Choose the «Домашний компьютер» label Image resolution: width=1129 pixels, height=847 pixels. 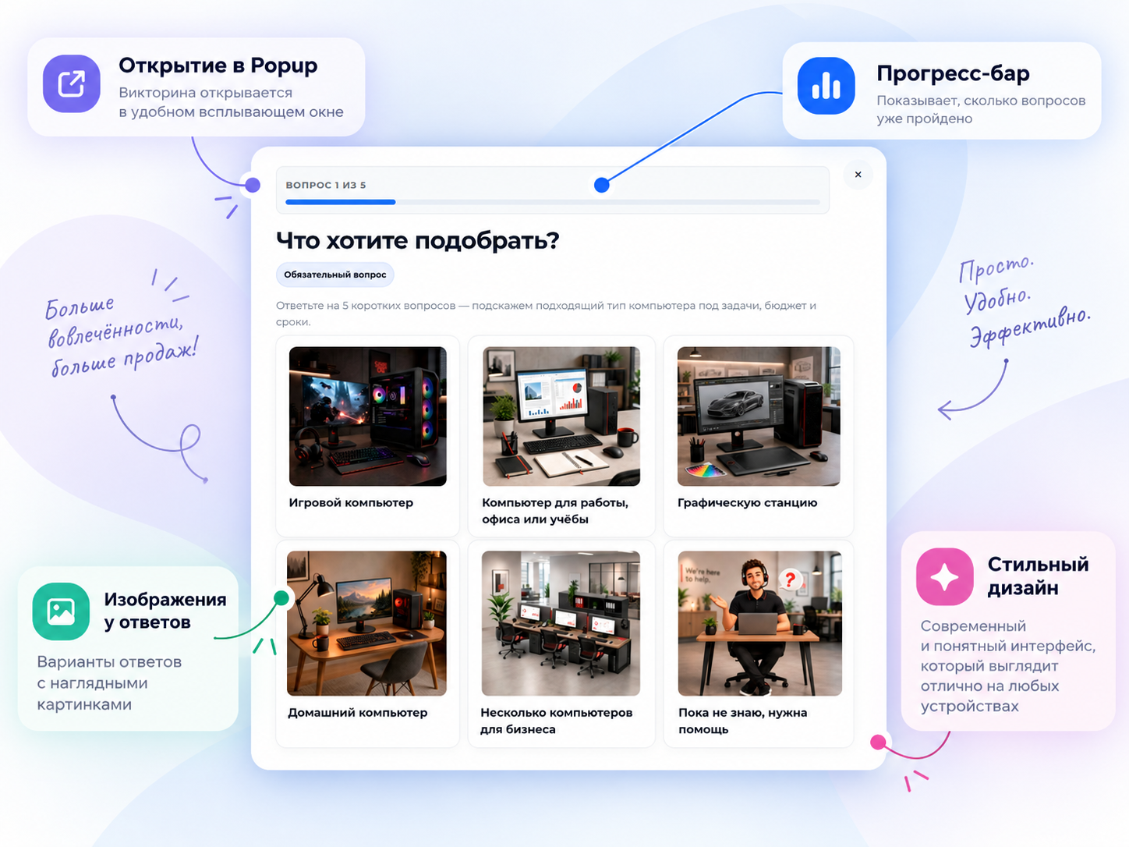click(357, 713)
